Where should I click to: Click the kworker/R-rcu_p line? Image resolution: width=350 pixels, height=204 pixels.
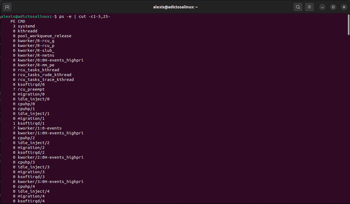pyautogui.click(x=34, y=46)
